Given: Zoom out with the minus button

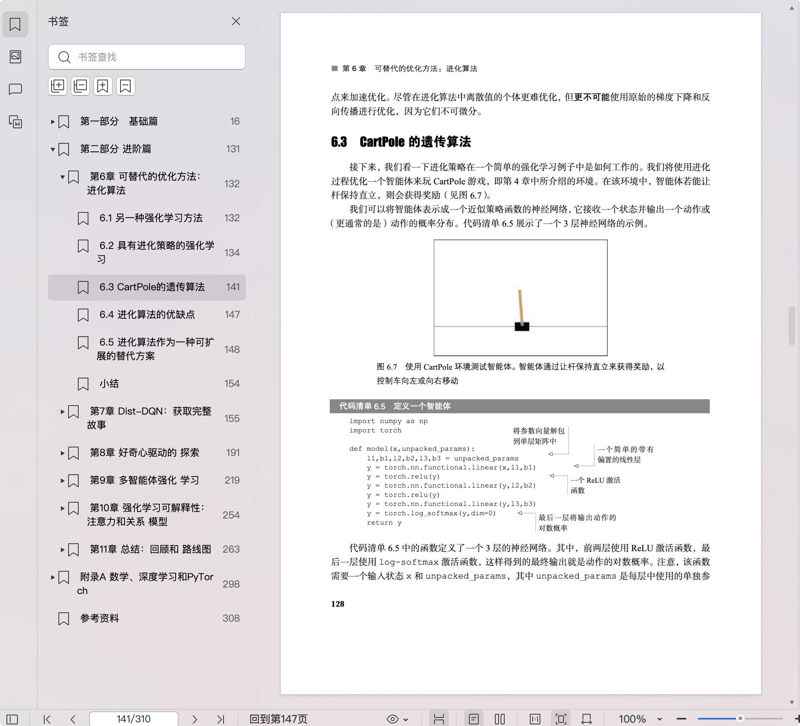Looking at the screenshot, I should tap(682, 719).
